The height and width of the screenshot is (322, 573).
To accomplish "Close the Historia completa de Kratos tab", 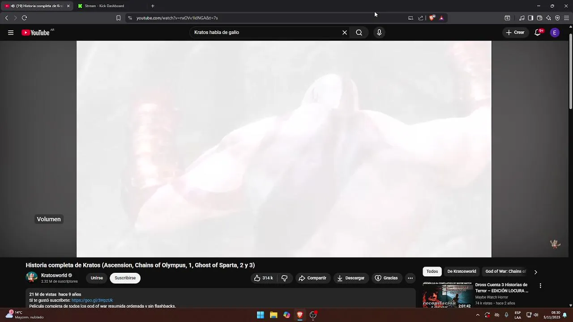I will 68,6.
